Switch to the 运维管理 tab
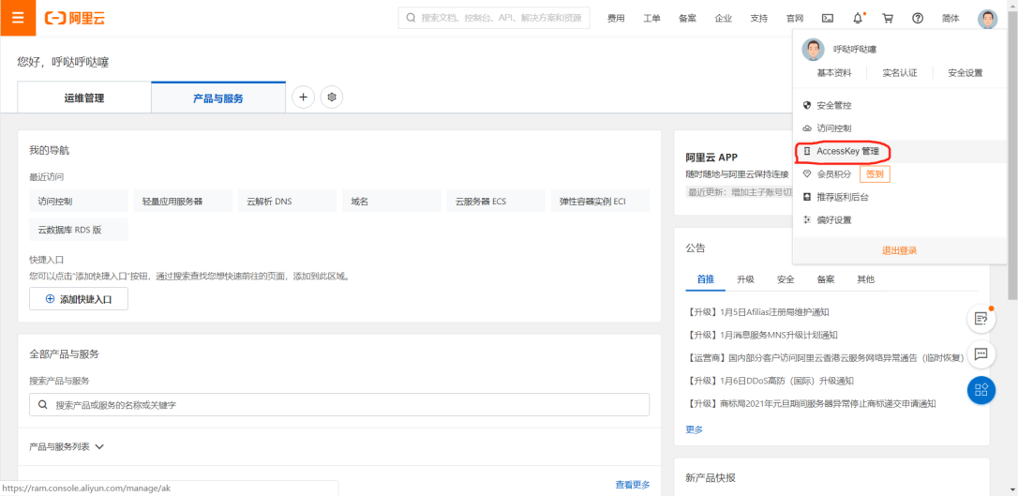This screenshot has width=1018, height=496. (84, 98)
